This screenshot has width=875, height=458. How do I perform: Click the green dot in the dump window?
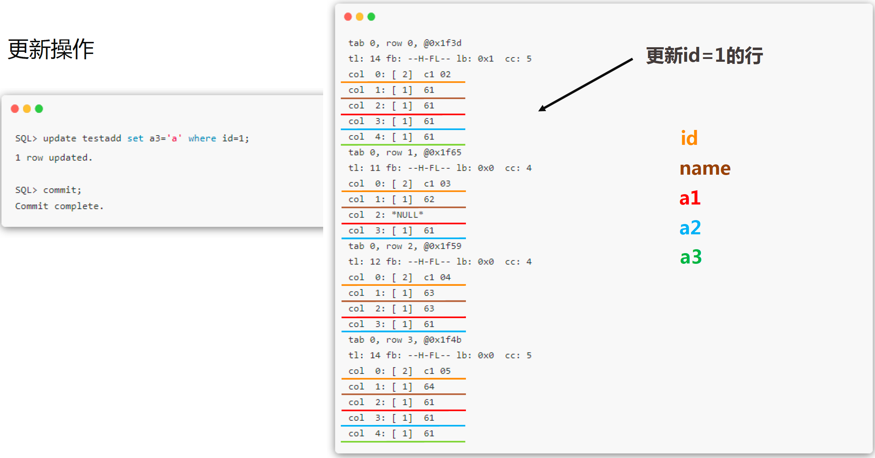tap(371, 17)
